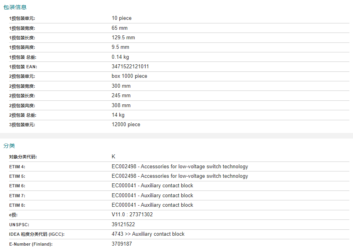Select the 分类 section heading

tap(9, 146)
